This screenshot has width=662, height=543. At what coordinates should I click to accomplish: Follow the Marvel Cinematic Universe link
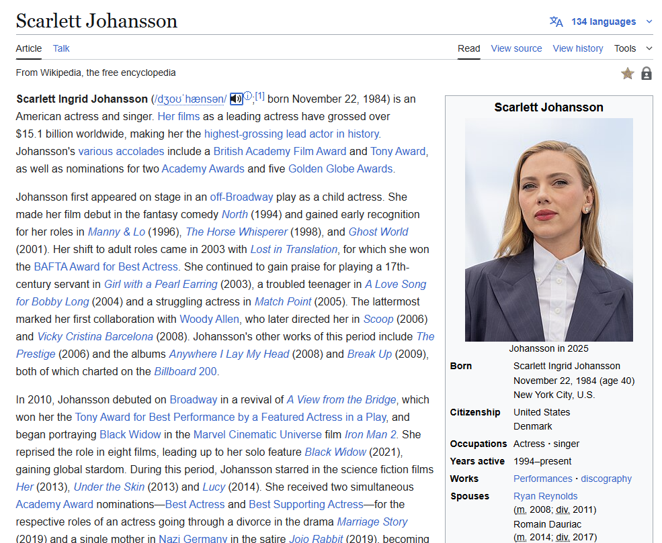tap(267, 434)
